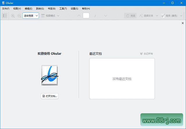Click the zoom out magnifier icon

[x=19, y=15]
